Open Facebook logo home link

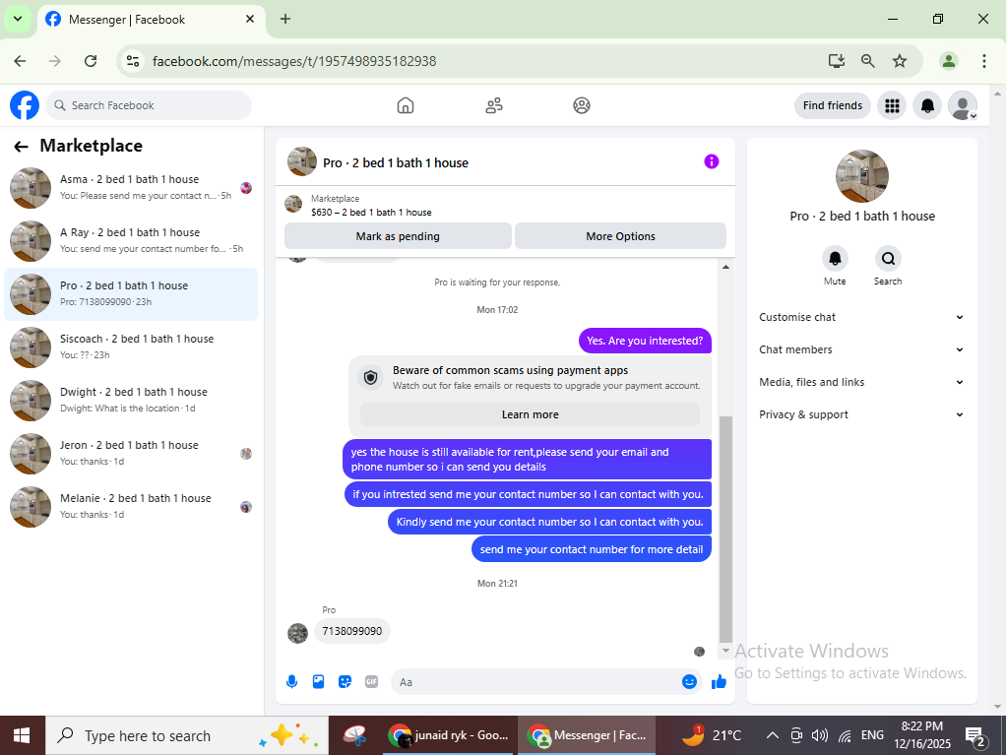tap(25, 105)
